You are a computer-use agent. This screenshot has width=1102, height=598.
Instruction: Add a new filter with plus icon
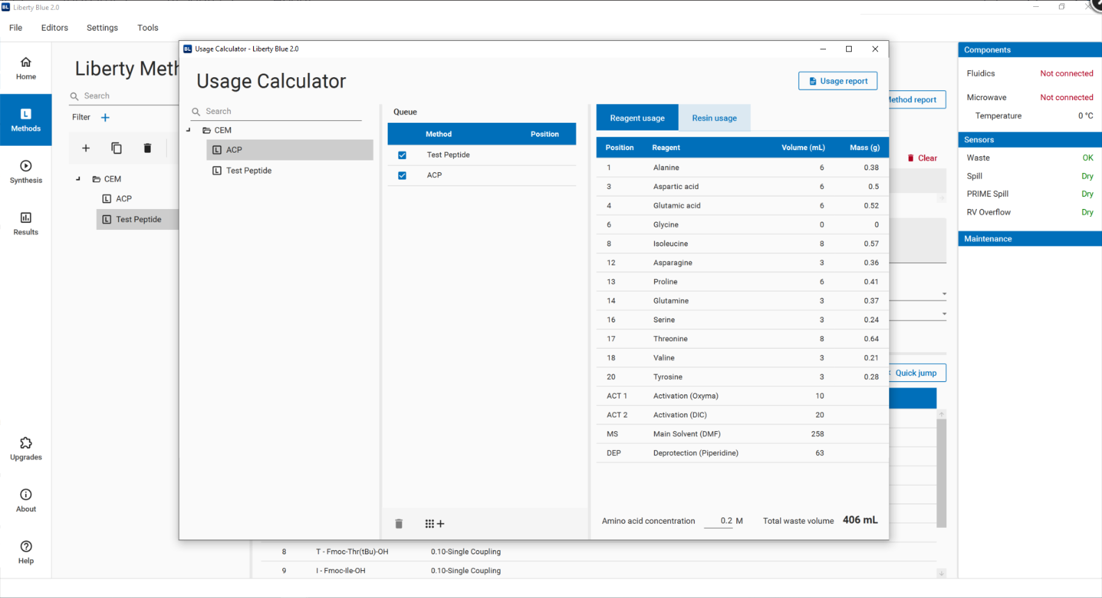pos(105,117)
